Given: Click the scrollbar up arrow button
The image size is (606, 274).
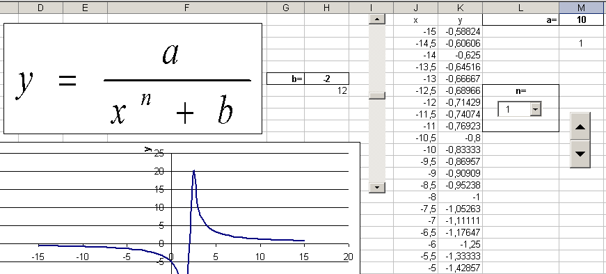Looking at the screenshot, I should click(x=377, y=19).
